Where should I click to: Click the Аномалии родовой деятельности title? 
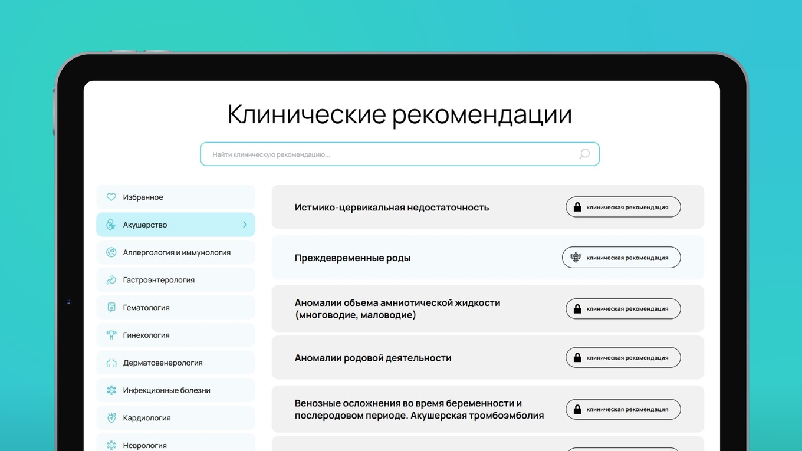373,358
